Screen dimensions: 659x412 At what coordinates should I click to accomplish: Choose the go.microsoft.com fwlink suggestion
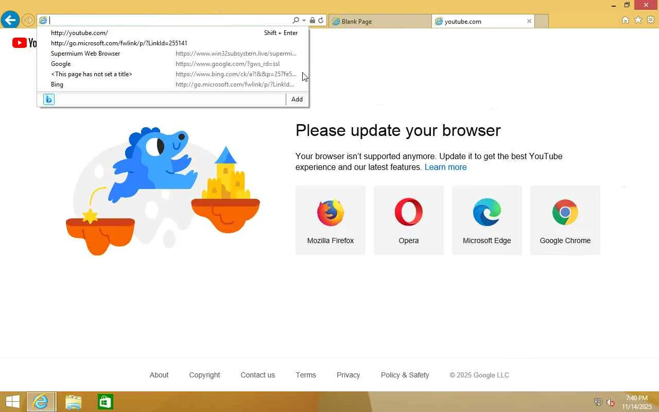173,43
